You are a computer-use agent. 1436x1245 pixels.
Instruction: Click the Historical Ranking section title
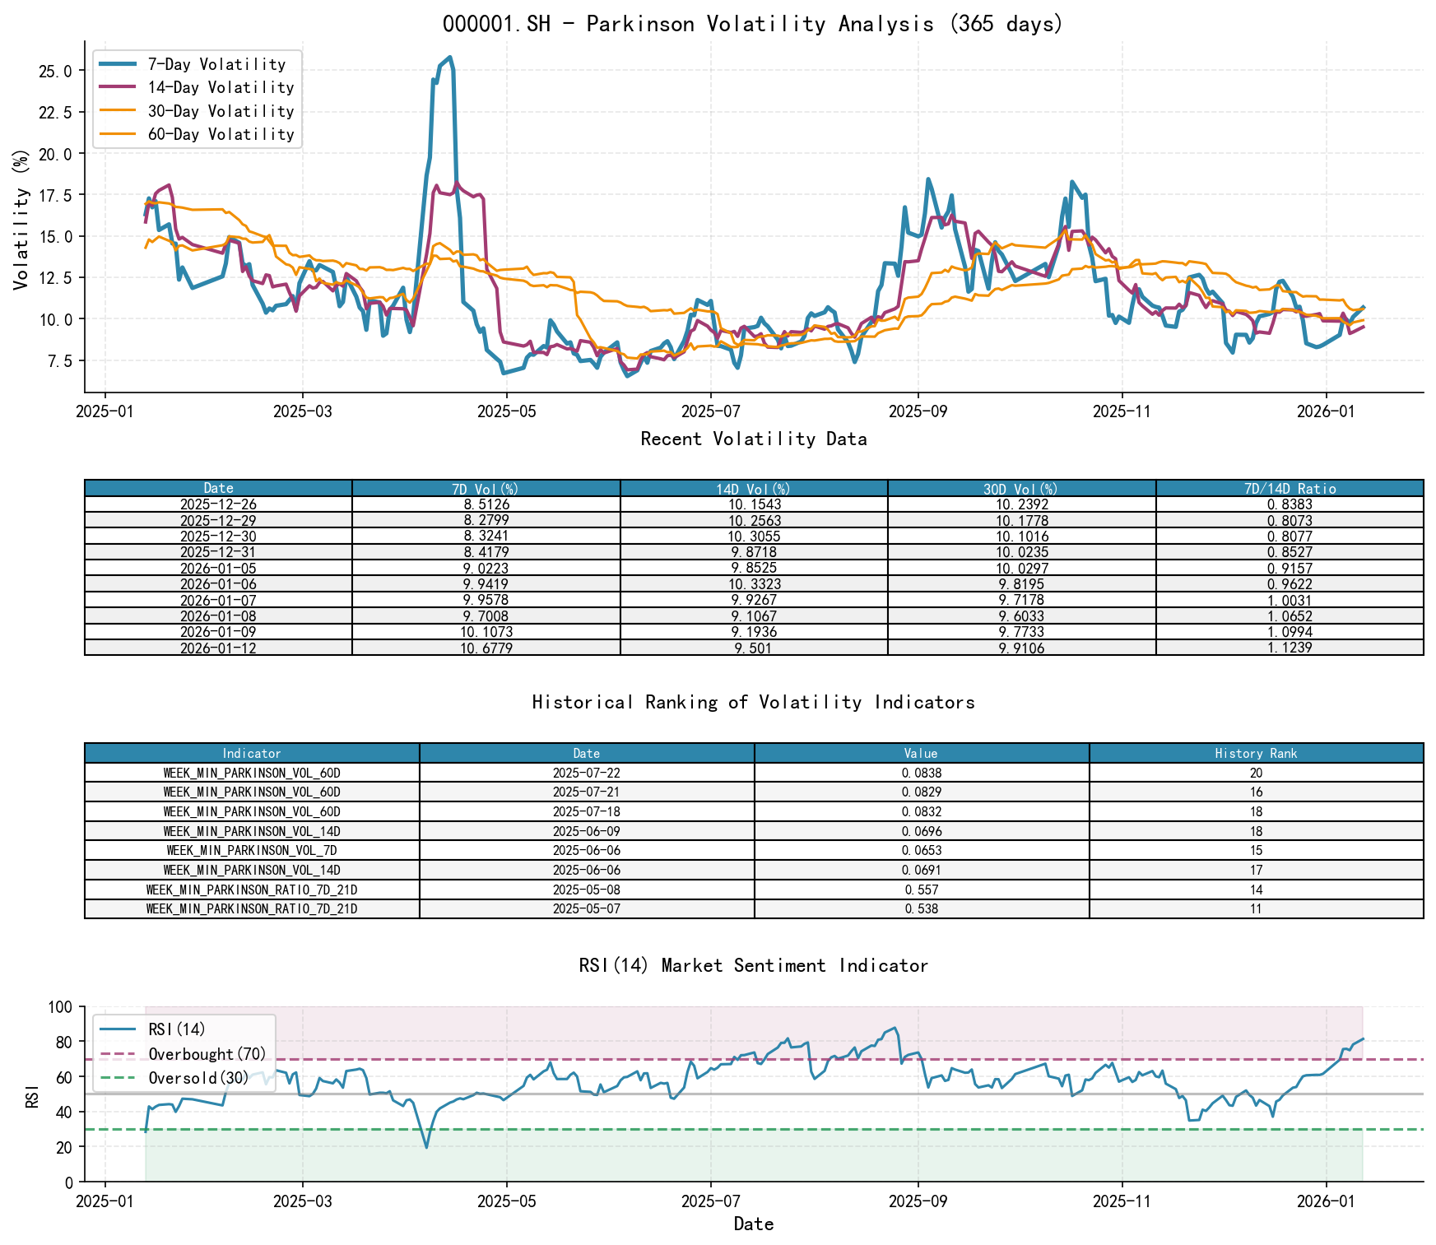753,703
